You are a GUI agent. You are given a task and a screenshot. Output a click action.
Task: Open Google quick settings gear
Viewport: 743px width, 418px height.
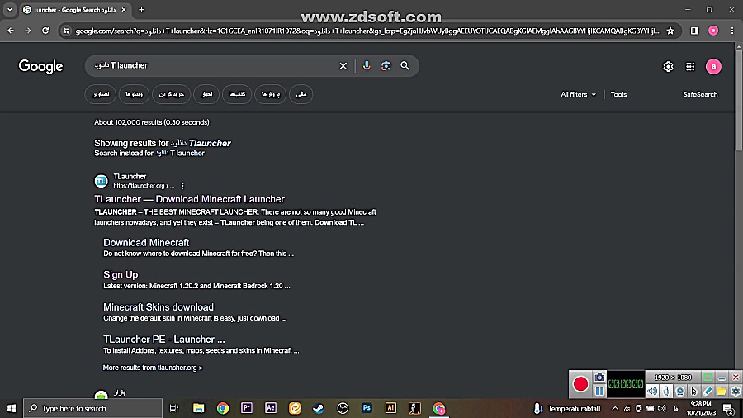[x=668, y=66]
